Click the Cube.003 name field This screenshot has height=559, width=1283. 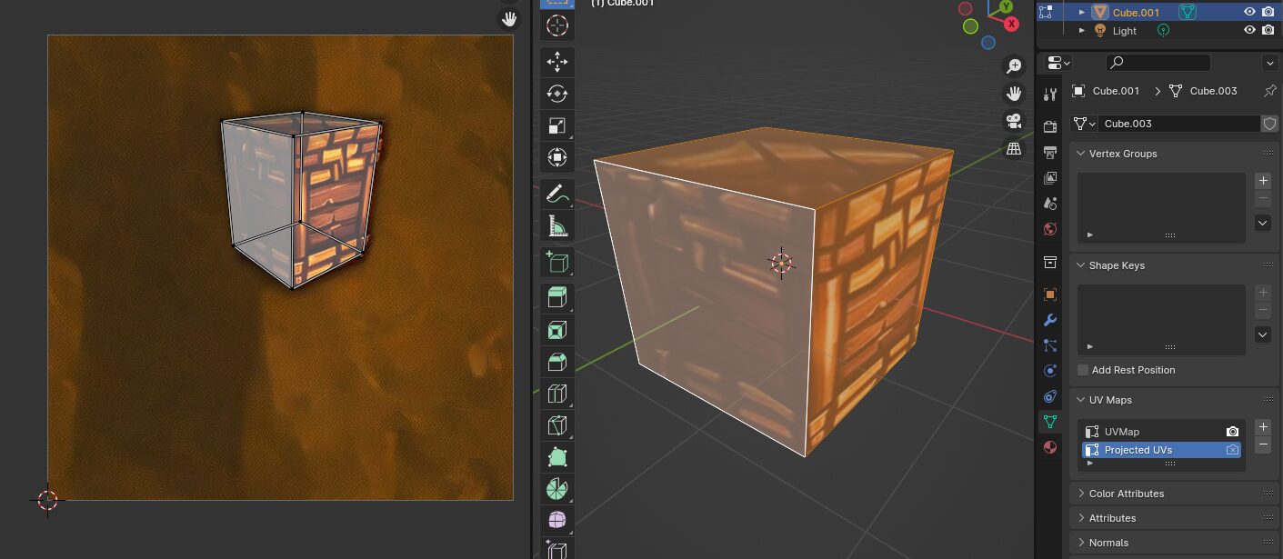coord(1178,123)
